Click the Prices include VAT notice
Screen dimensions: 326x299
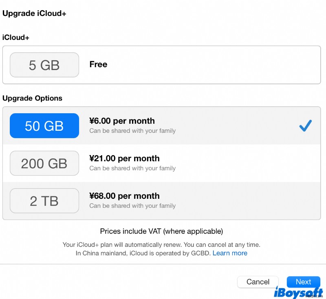[x=161, y=231]
